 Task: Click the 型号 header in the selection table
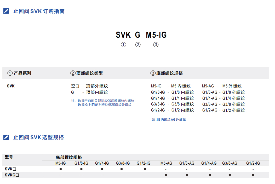click(x=9, y=157)
